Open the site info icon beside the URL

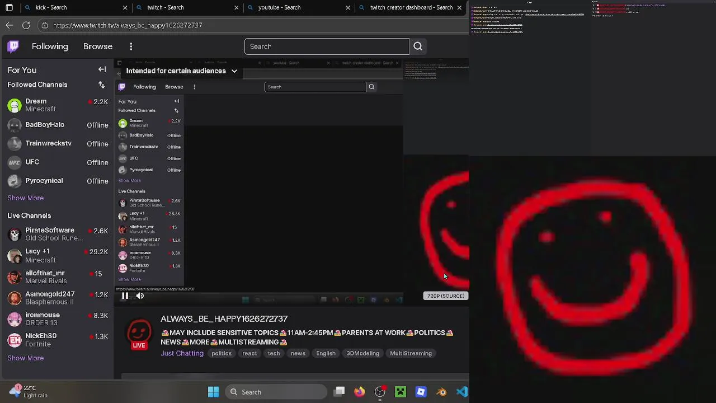pos(45,25)
